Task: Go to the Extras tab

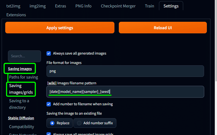Action: (60, 6)
